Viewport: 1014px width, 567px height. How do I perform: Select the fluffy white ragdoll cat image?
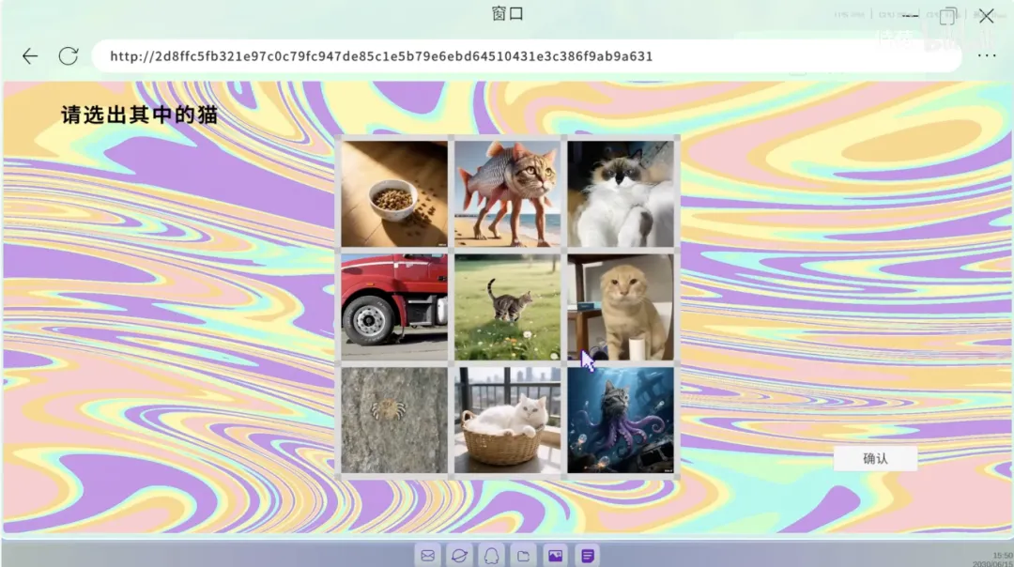pyautogui.click(x=621, y=194)
